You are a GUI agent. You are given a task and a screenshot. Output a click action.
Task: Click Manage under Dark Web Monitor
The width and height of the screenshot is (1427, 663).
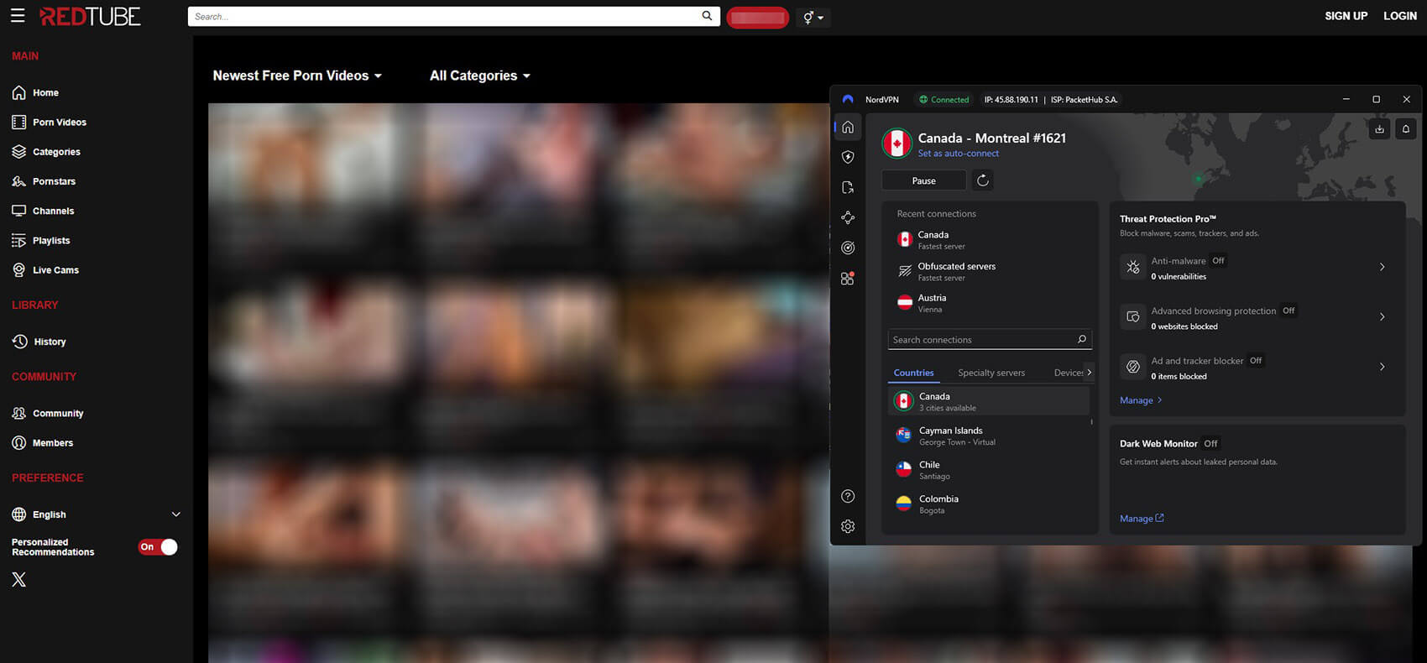pos(1142,519)
